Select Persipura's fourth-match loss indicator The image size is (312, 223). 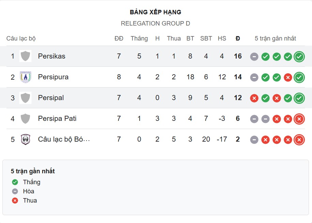click(288, 77)
